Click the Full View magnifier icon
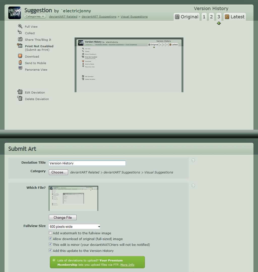 click(x=20, y=26)
